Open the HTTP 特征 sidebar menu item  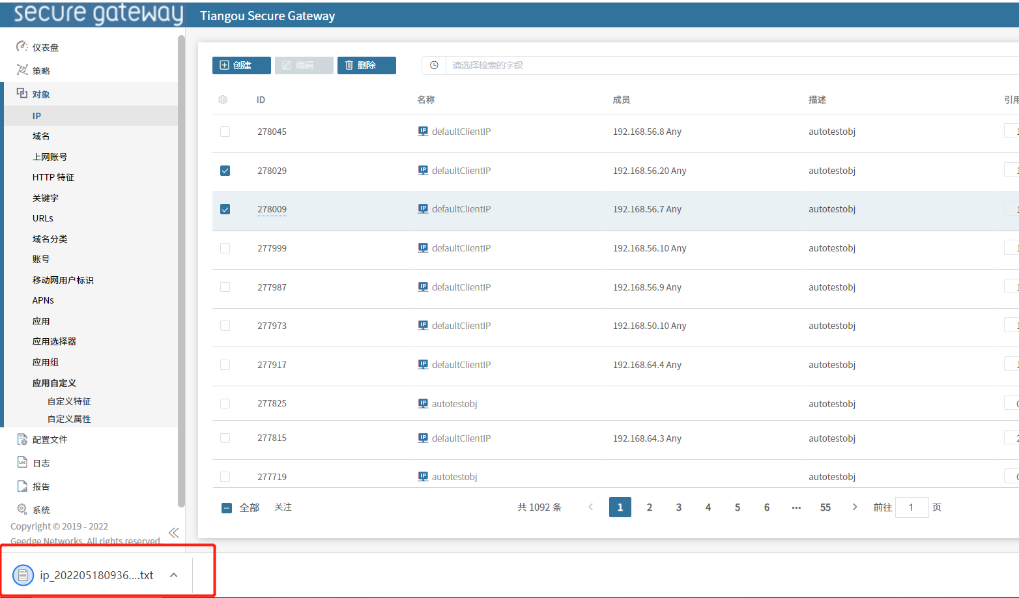53,177
